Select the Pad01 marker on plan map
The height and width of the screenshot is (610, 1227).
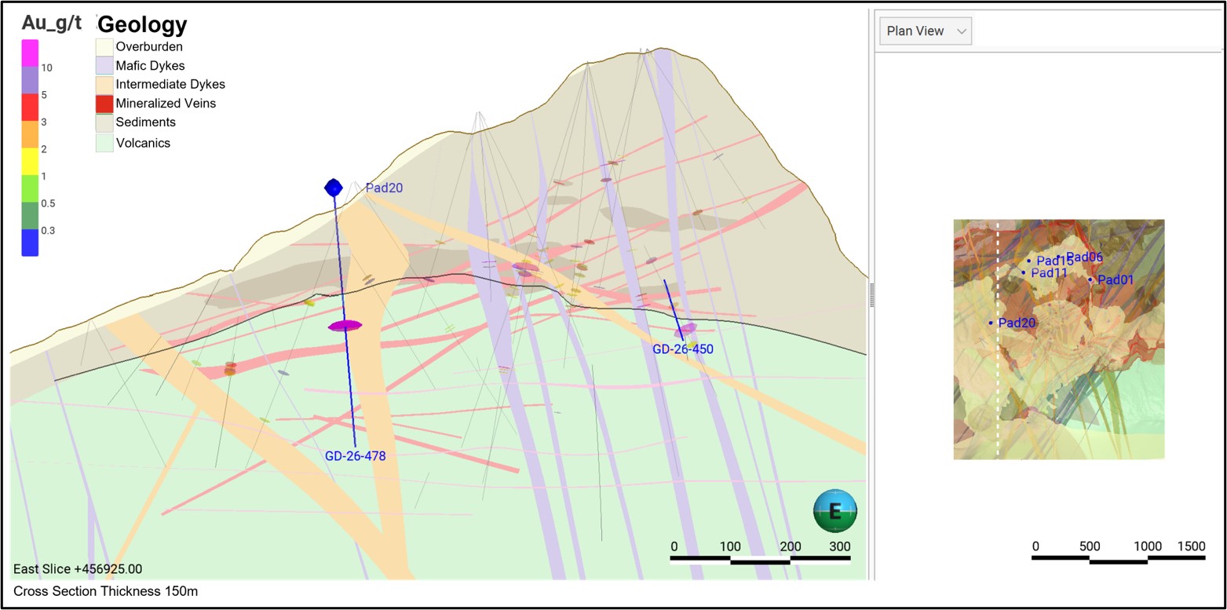pyautogui.click(x=1090, y=279)
